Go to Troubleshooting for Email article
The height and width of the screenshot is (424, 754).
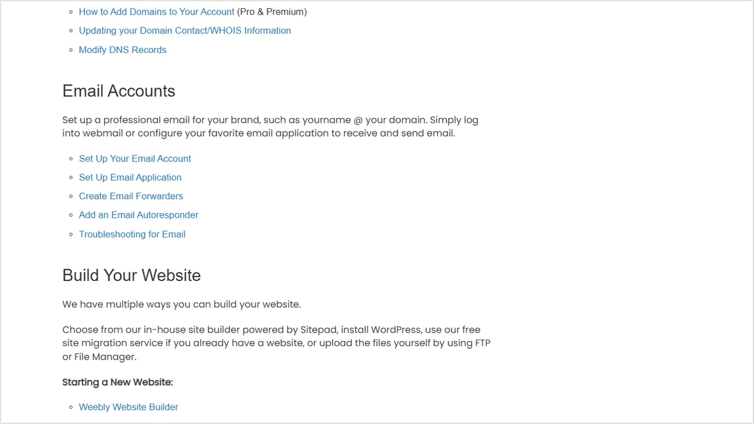132,234
